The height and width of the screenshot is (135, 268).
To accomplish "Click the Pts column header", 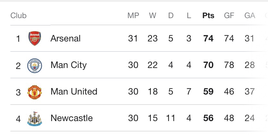I will click(x=208, y=16).
